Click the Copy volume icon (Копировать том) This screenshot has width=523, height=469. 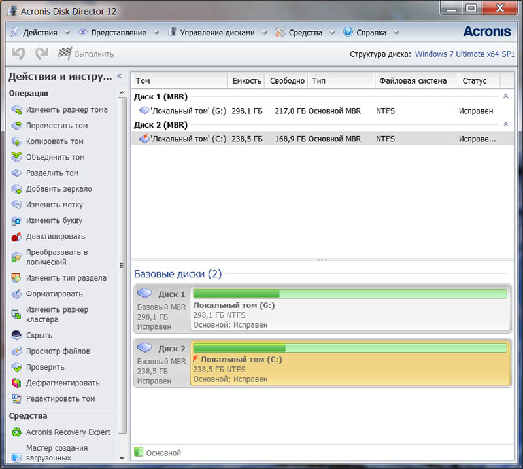pos(16,141)
